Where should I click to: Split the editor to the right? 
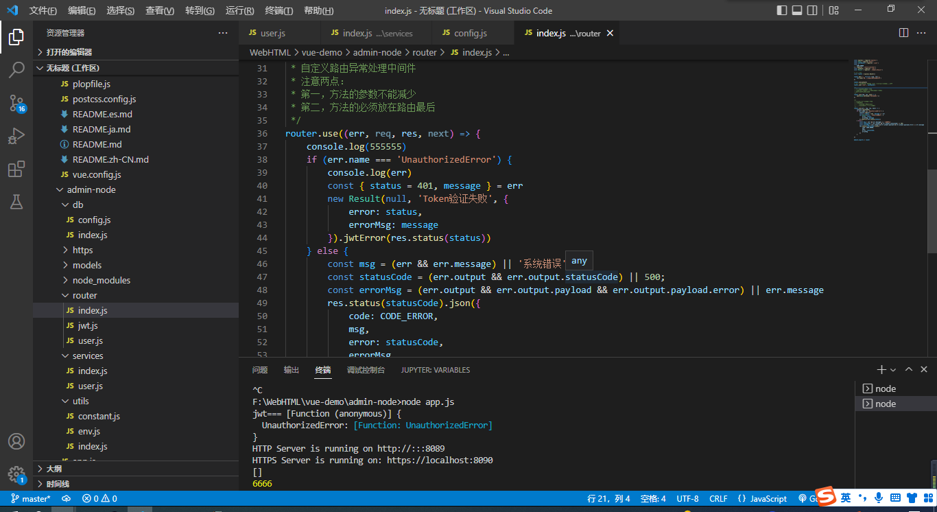tap(904, 33)
